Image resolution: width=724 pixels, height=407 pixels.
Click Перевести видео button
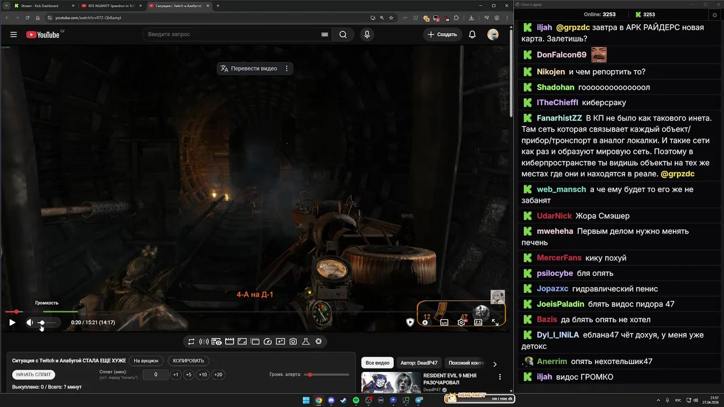pyautogui.click(x=249, y=68)
